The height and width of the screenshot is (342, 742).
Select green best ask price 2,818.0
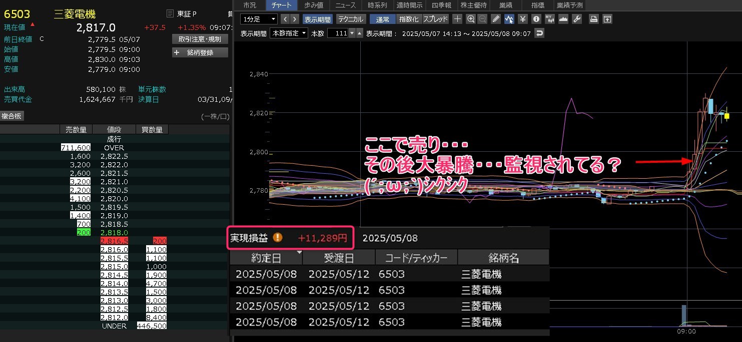pos(114,233)
